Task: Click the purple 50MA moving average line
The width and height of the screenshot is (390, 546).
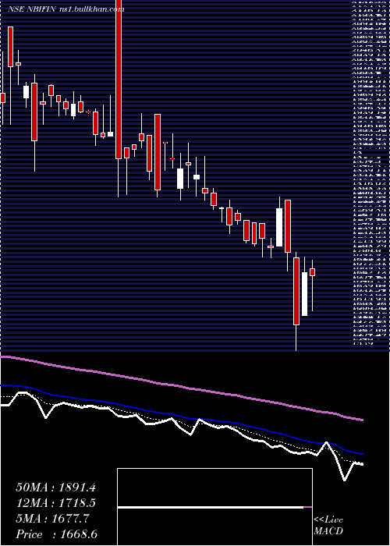Action: (181, 385)
